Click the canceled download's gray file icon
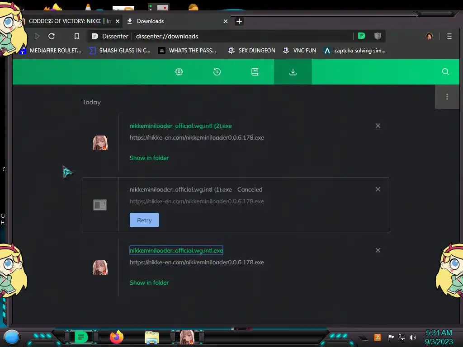This screenshot has height=347, width=463. (x=100, y=205)
